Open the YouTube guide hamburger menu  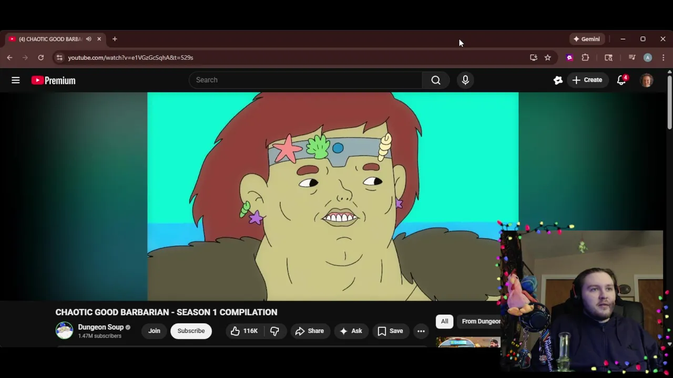click(x=16, y=80)
